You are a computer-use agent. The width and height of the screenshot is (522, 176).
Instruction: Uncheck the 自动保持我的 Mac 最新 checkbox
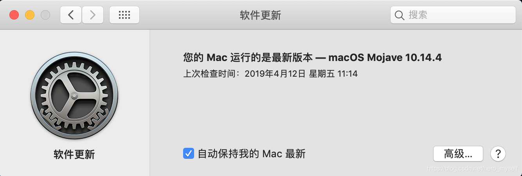[x=189, y=153]
